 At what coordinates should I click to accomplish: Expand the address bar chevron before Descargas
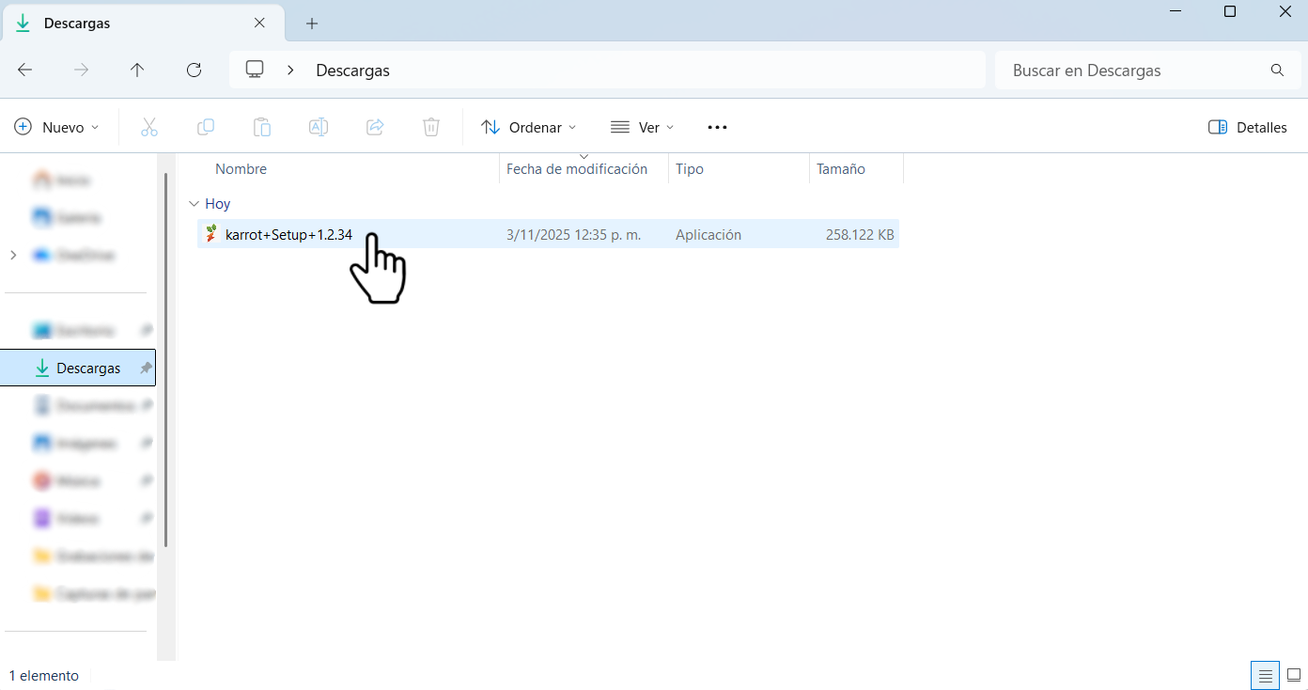291,70
